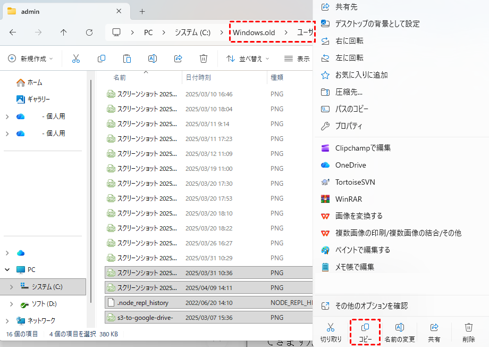Click the Rename icon in toolbar
This screenshot has height=347, width=489.
(153, 59)
